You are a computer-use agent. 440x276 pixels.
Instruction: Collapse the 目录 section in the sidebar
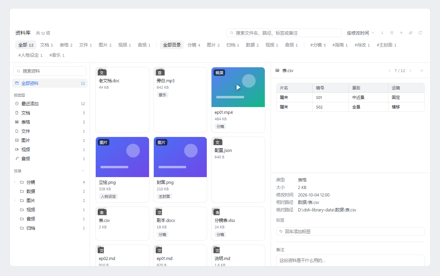pyautogui.click(x=83, y=171)
